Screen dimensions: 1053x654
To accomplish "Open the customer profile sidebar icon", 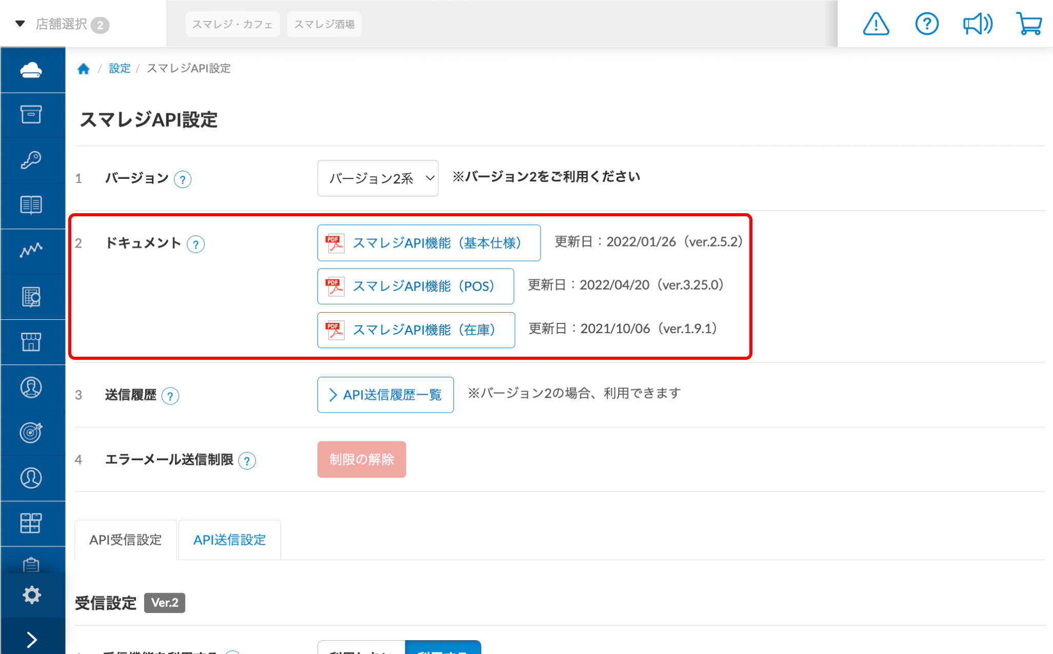I will coord(31,387).
